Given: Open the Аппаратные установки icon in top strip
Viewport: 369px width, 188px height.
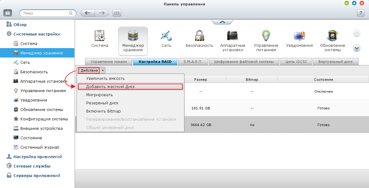Looking at the screenshot, I should pyautogui.click(x=233, y=41).
